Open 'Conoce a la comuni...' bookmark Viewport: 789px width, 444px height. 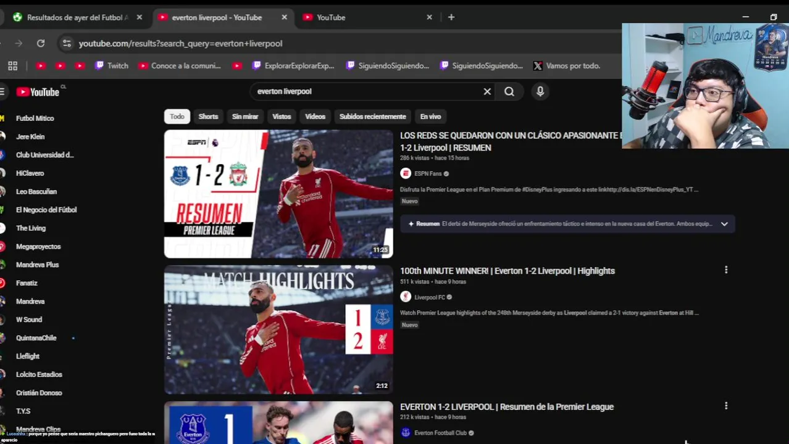tap(180, 65)
